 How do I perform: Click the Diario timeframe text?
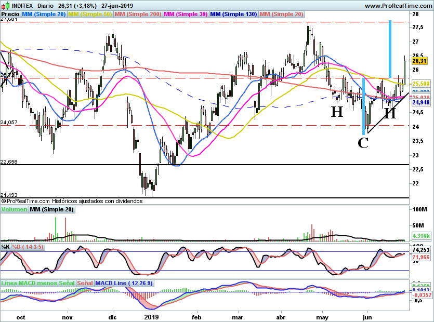[x=45, y=6]
